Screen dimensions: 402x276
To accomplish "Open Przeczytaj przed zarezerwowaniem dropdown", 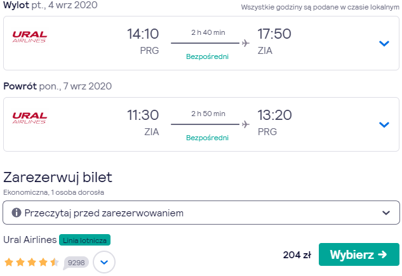I will point(201,213).
